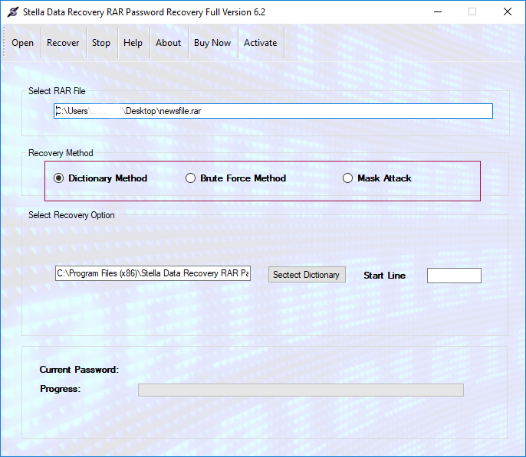Click the RAR file path field
Viewport: 526px width, 457px height.
(273, 111)
